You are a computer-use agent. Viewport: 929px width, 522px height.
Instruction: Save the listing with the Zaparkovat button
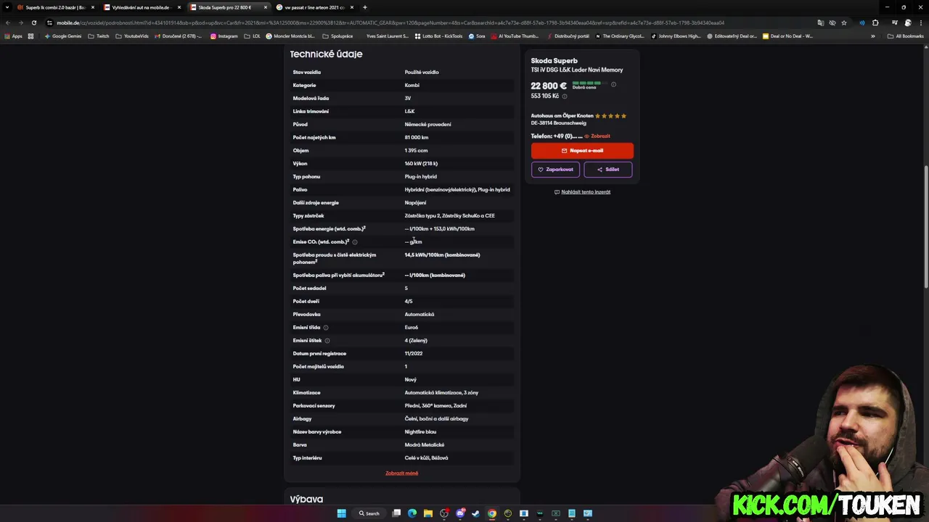click(555, 170)
